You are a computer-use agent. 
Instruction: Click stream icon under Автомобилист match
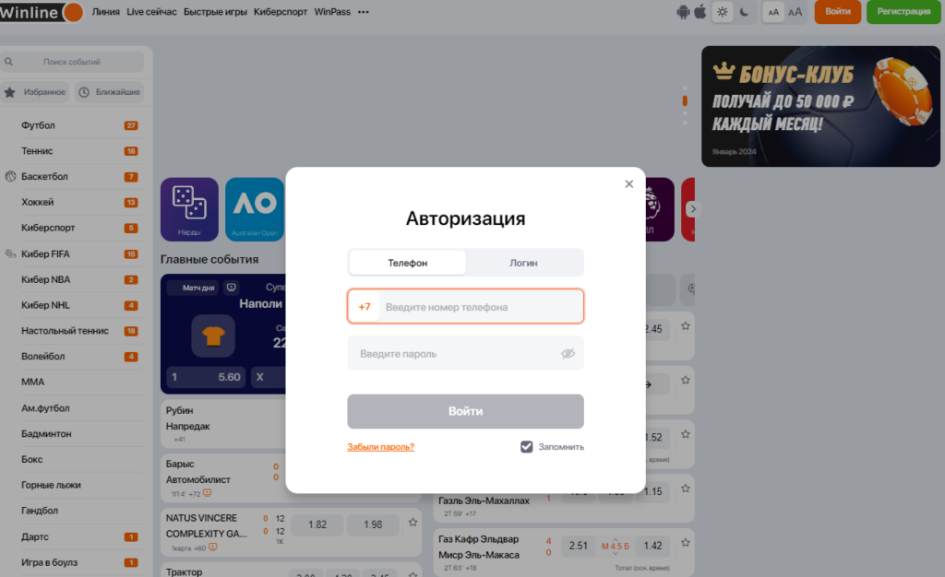point(208,493)
